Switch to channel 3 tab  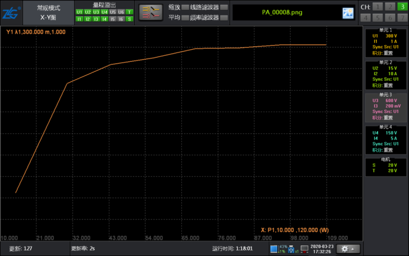click(402, 7)
